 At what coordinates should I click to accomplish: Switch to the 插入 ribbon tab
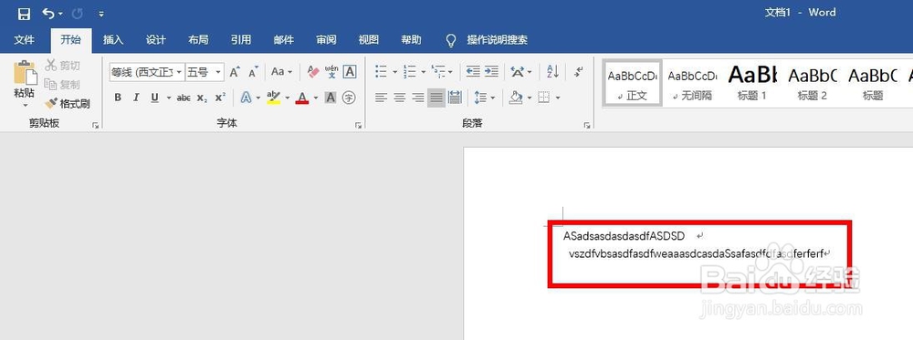click(113, 40)
